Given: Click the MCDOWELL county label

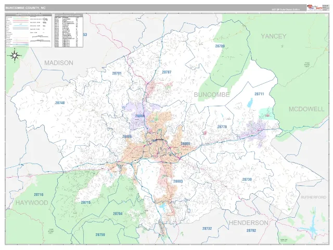Looking at the screenshot, I should click(x=306, y=109).
